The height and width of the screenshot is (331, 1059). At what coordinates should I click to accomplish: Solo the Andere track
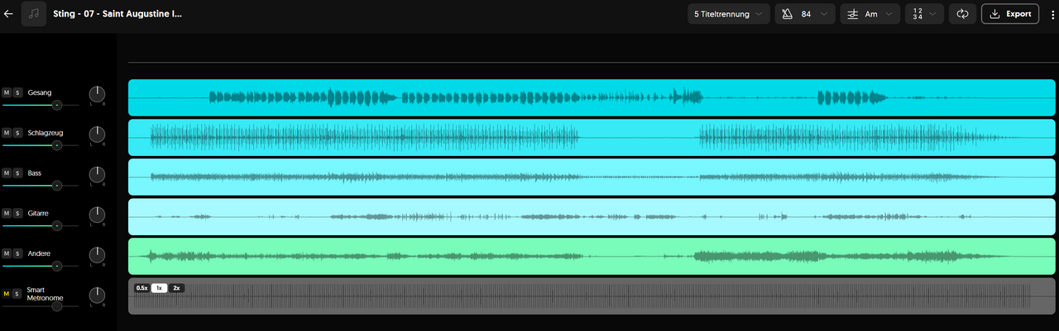17,253
